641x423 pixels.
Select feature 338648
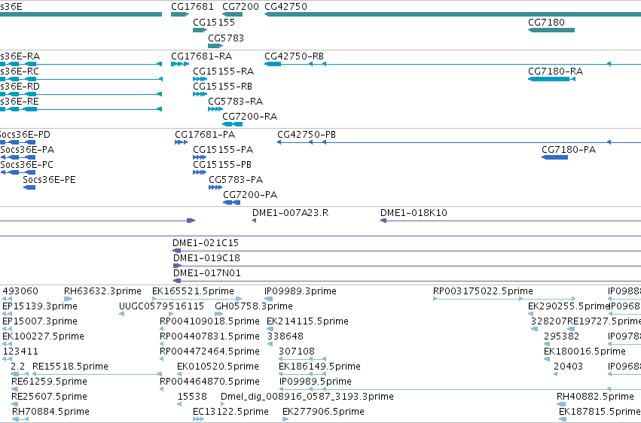(x=285, y=337)
